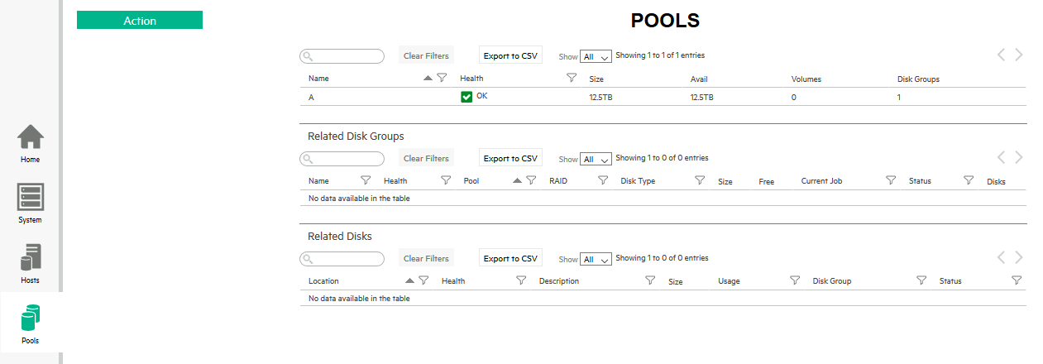This screenshot has width=1043, height=364.
Task: Sort Pools table by Name arrow
Action: click(428, 78)
